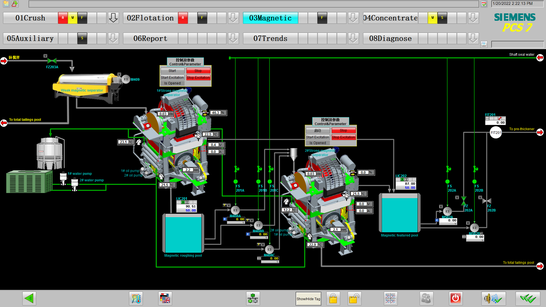Open the plant hierarchy tree icon
Screen dimensions: 546x307
pyautogui.click(x=253, y=298)
